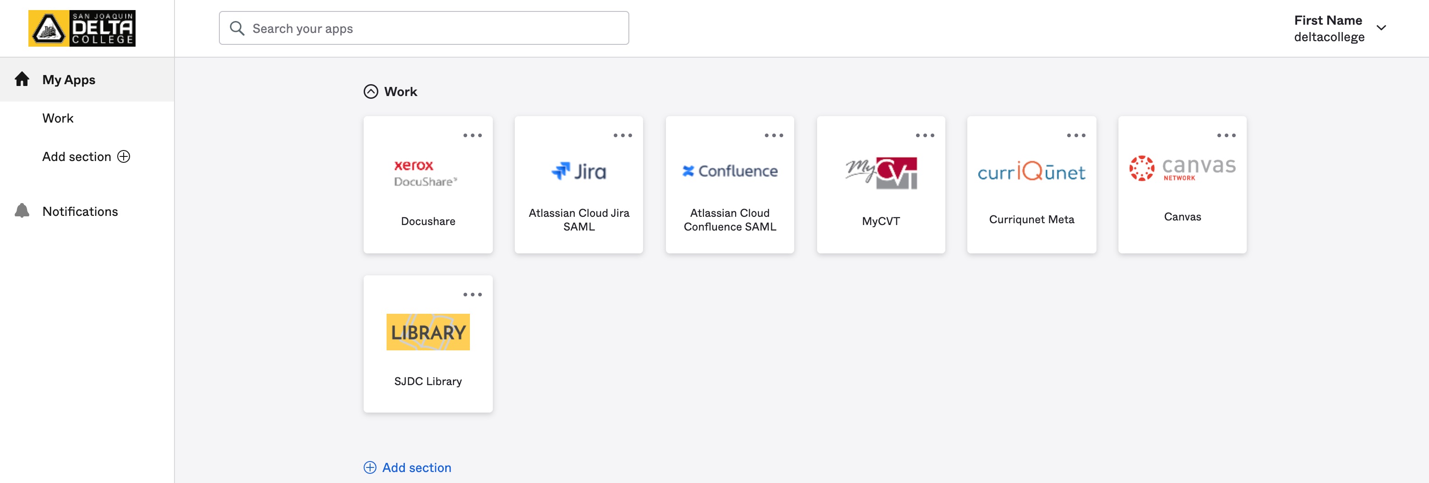Click the Search your apps field
This screenshot has width=1429, height=483.
pyautogui.click(x=424, y=28)
